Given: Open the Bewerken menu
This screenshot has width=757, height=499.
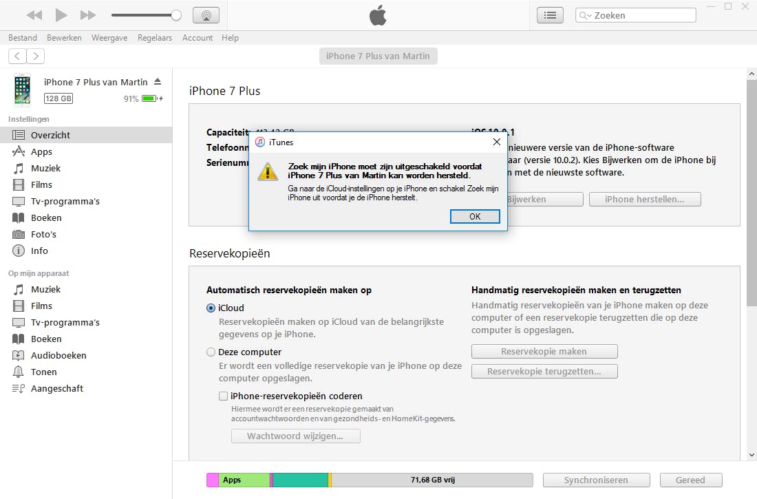Looking at the screenshot, I should pyautogui.click(x=64, y=38).
